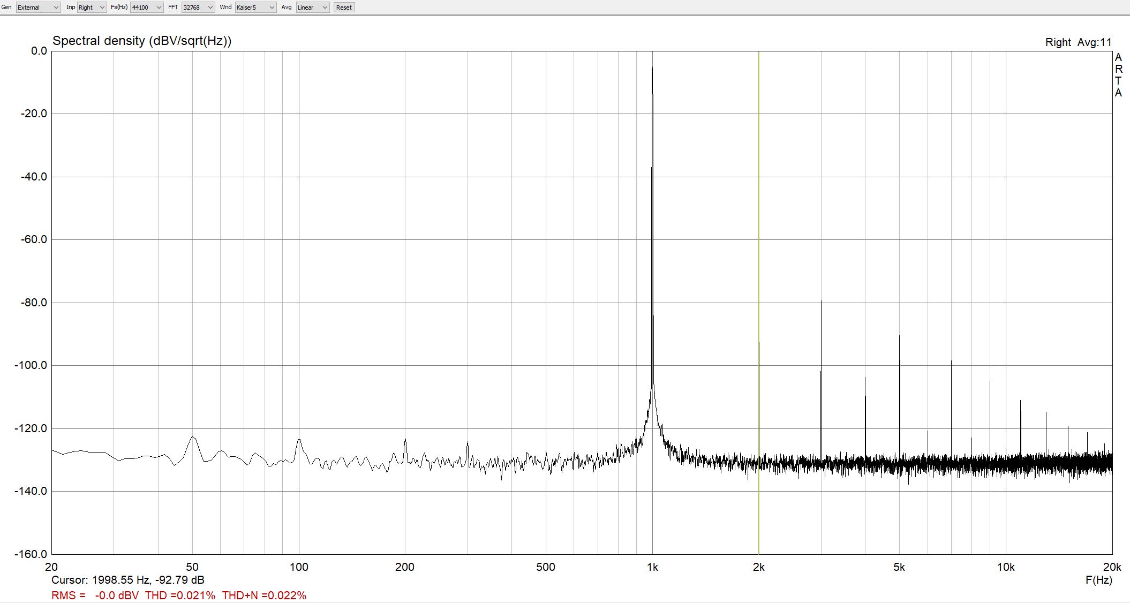The height and width of the screenshot is (603, 1130).
Task: Click the 20 frequency axis label
Action: click(51, 567)
